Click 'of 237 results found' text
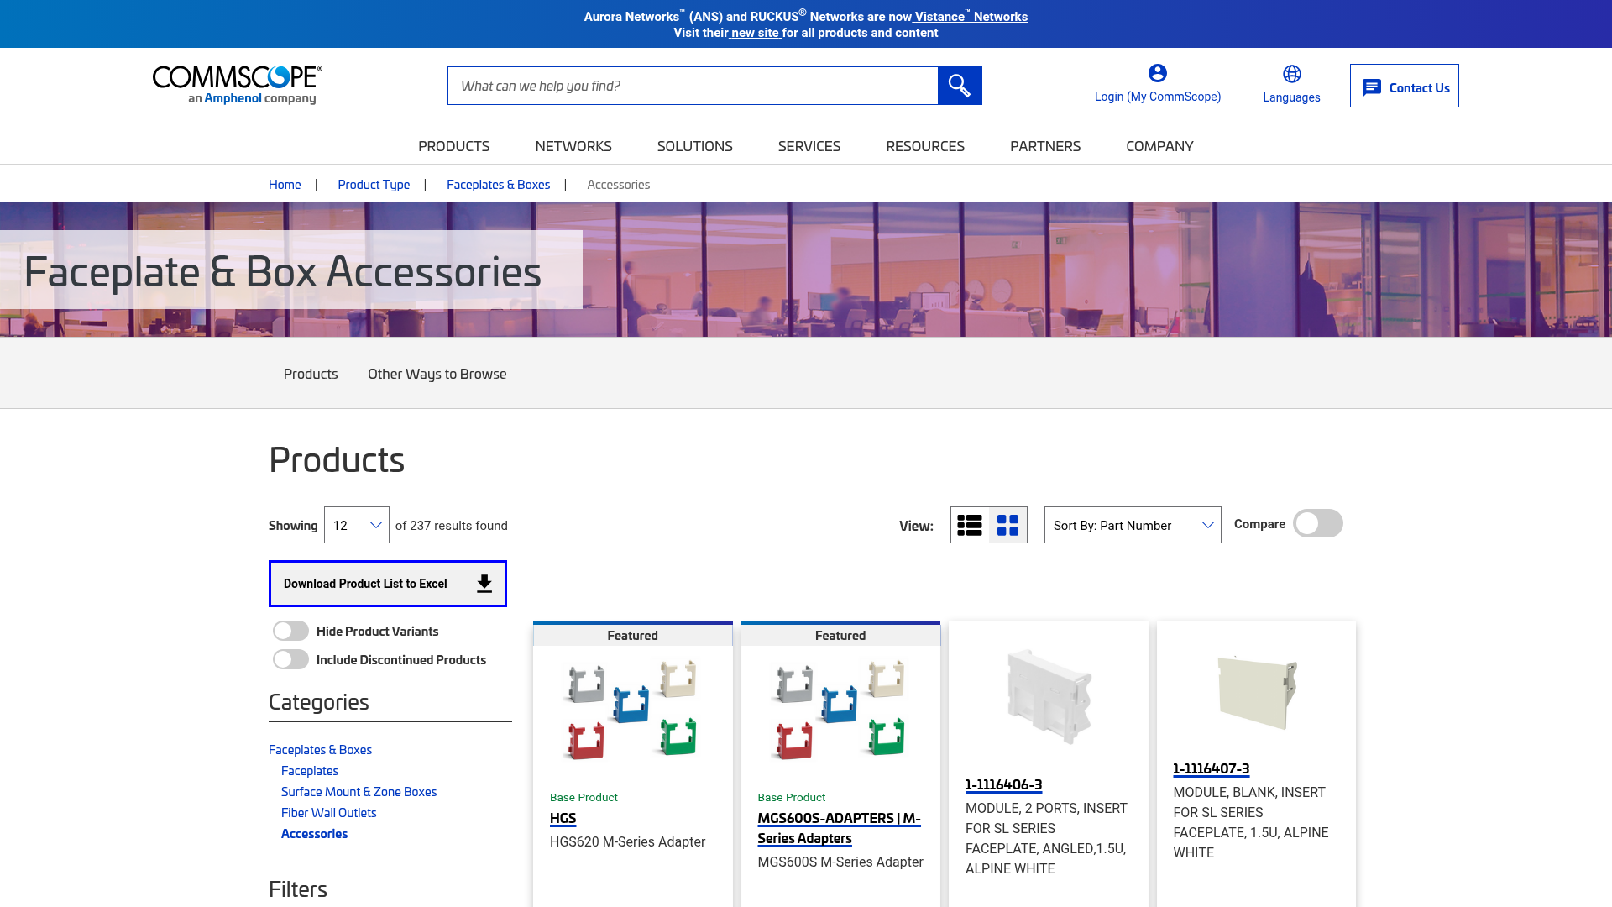 pyautogui.click(x=452, y=526)
